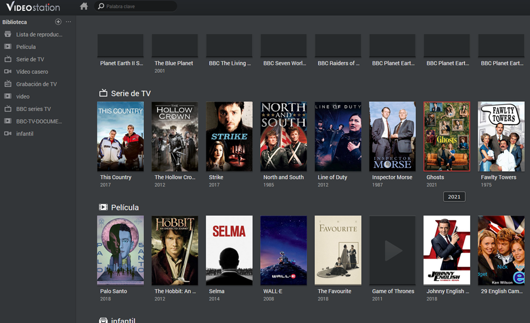Open Johnny English movie poster
The height and width of the screenshot is (323, 530).
pyautogui.click(x=447, y=250)
